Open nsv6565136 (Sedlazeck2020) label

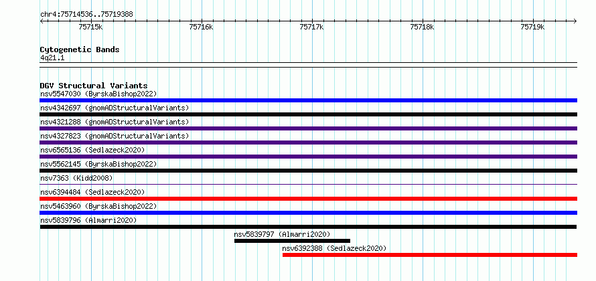click(x=92, y=150)
